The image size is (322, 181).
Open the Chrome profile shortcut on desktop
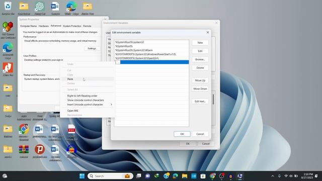pyautogui.click(x=24, y=132)
